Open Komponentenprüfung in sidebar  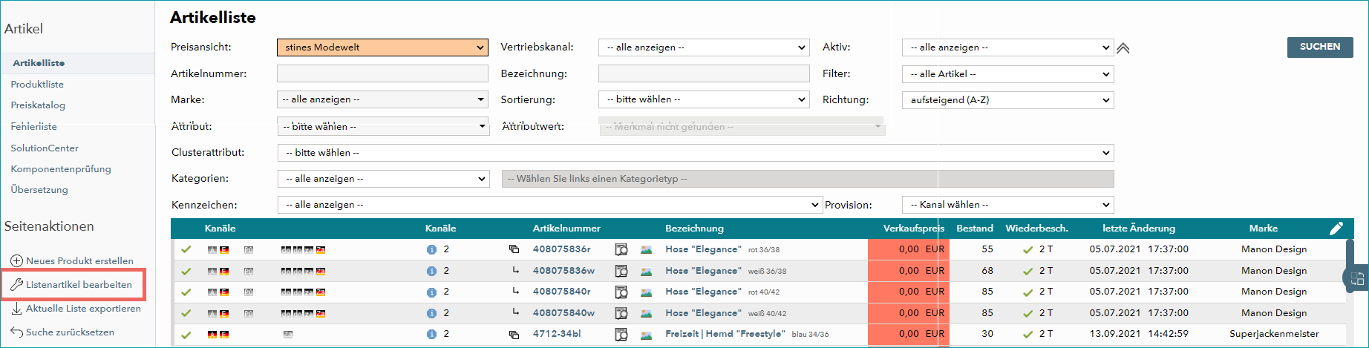(x=61, y=169)
